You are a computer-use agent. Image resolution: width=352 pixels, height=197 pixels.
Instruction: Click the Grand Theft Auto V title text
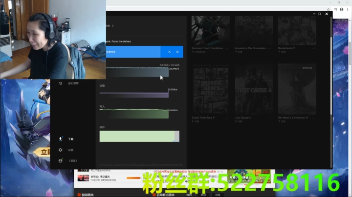point(203,118)
